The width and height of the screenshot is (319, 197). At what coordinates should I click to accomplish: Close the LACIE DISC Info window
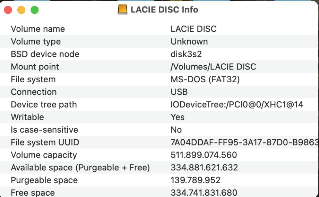(x=8, y=10)
